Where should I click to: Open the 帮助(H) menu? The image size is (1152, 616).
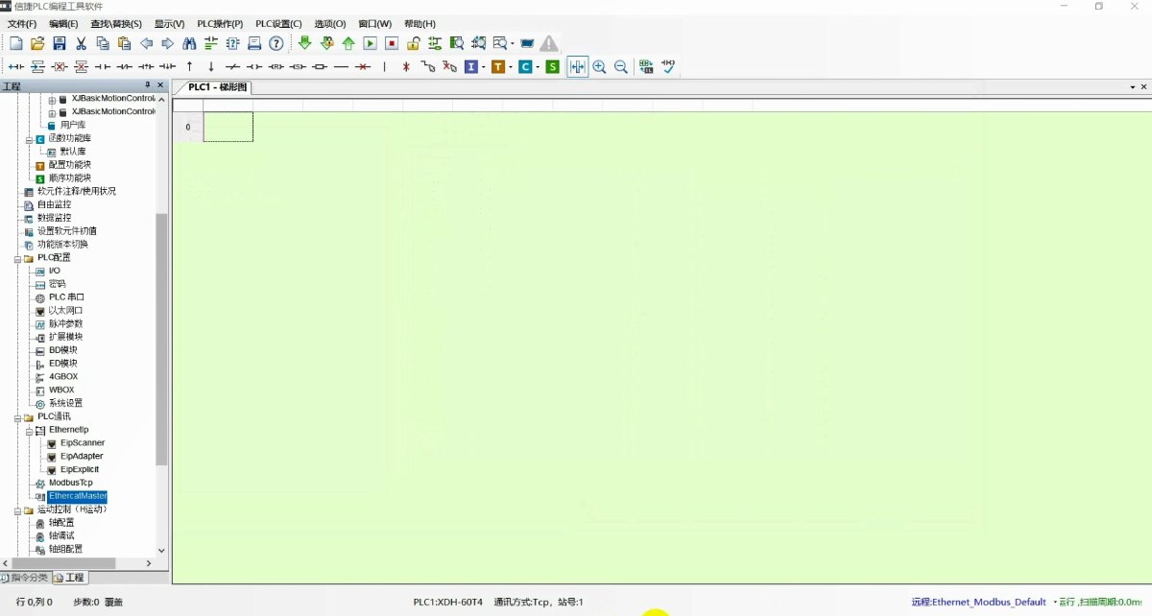pyautogui.click(x=420, y=24)
